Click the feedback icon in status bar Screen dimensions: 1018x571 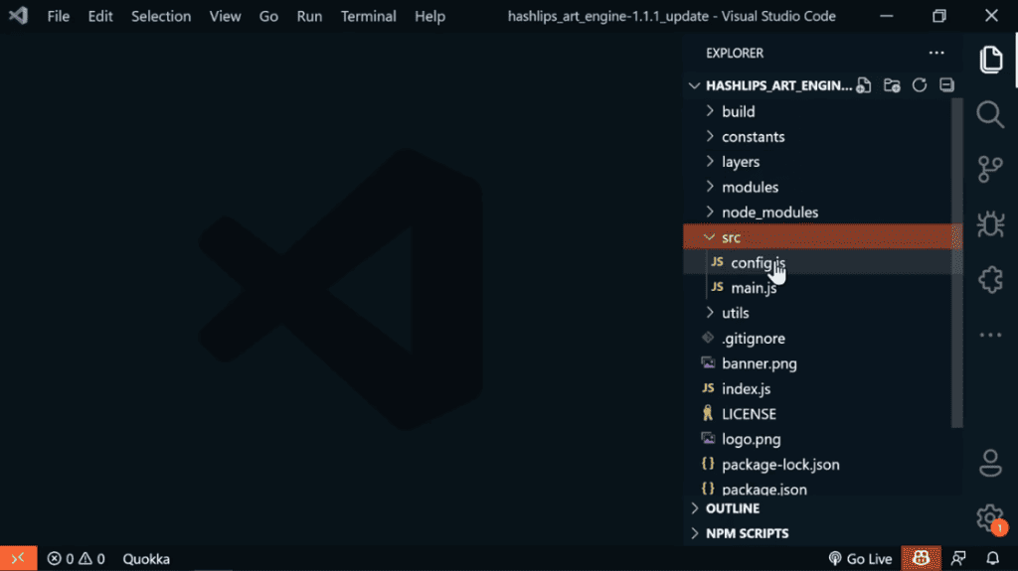(958, 558)
